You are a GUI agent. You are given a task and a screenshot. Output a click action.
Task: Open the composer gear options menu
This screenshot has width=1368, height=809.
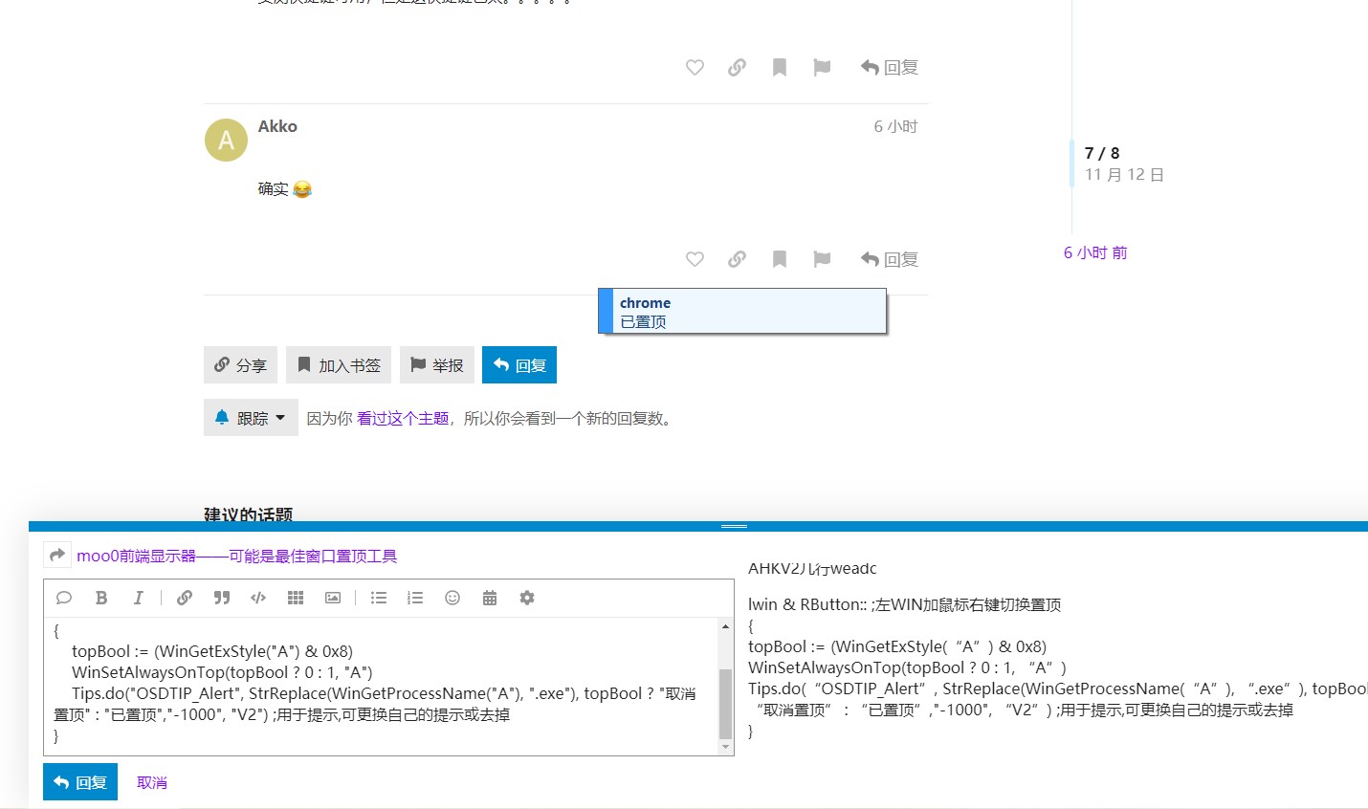pyautogui.click(x=527, y=598)
